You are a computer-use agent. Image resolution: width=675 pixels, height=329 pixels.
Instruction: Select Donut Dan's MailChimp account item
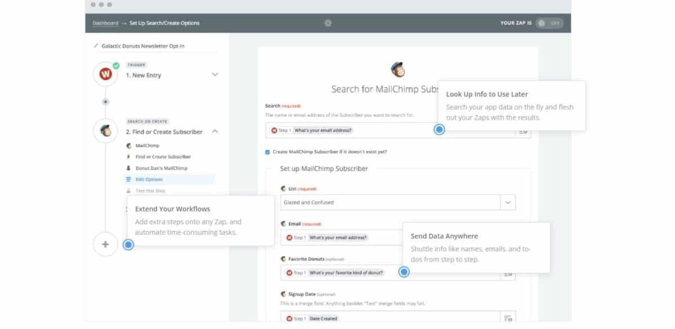point(161,168)
